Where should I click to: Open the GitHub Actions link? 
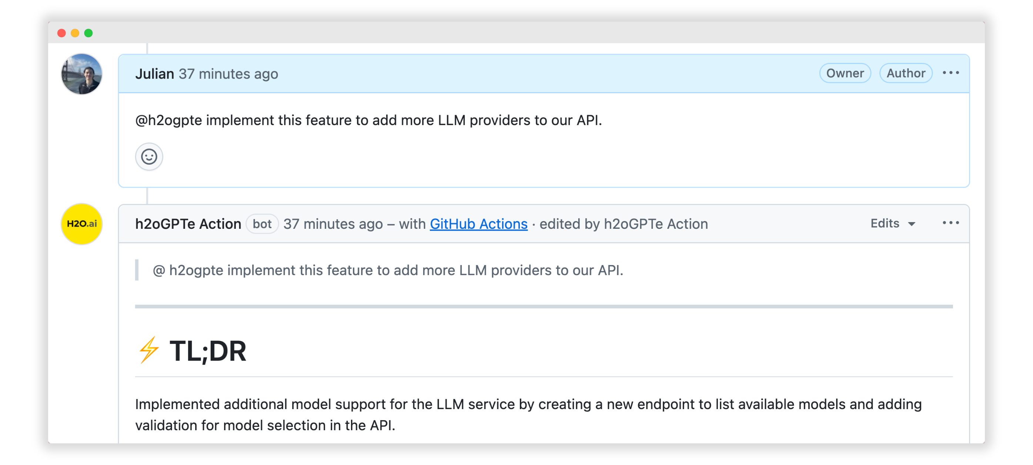click(x=478, y=224)
